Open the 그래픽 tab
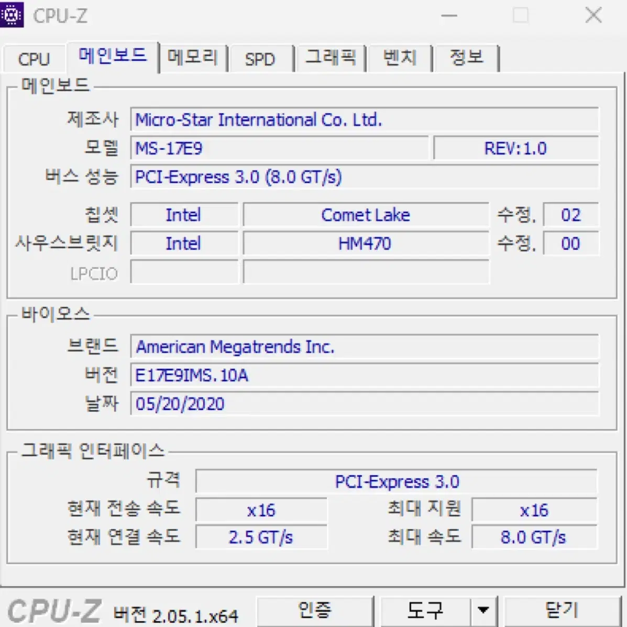This screenshot has width=627, height=627. click(x=331, y=58)
